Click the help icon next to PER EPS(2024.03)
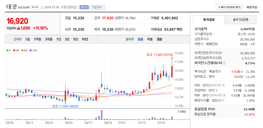 (x=223, y=85)
